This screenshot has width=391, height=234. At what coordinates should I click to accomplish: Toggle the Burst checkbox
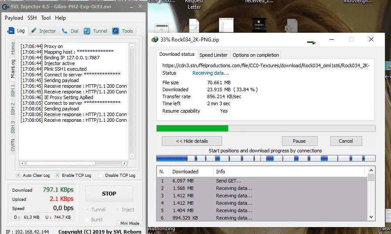tap(87, 220)
